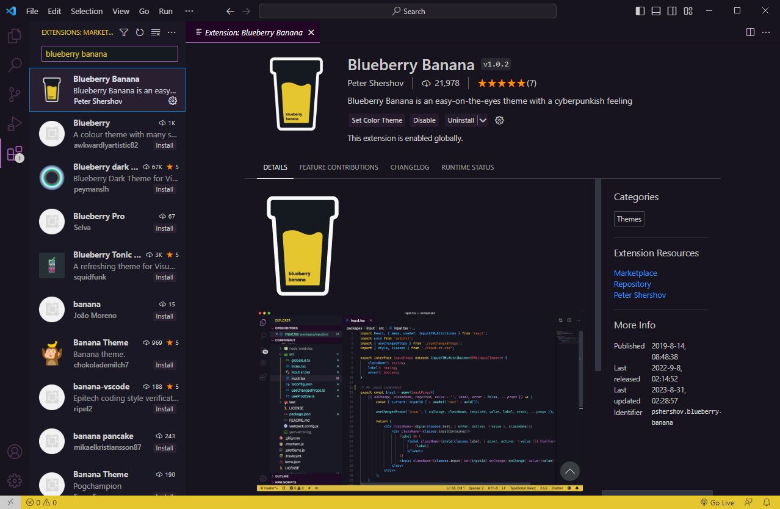This screenshot has height=509, width=780.
Task: Open the Accounts menu icon
Action: coord(15,452)
